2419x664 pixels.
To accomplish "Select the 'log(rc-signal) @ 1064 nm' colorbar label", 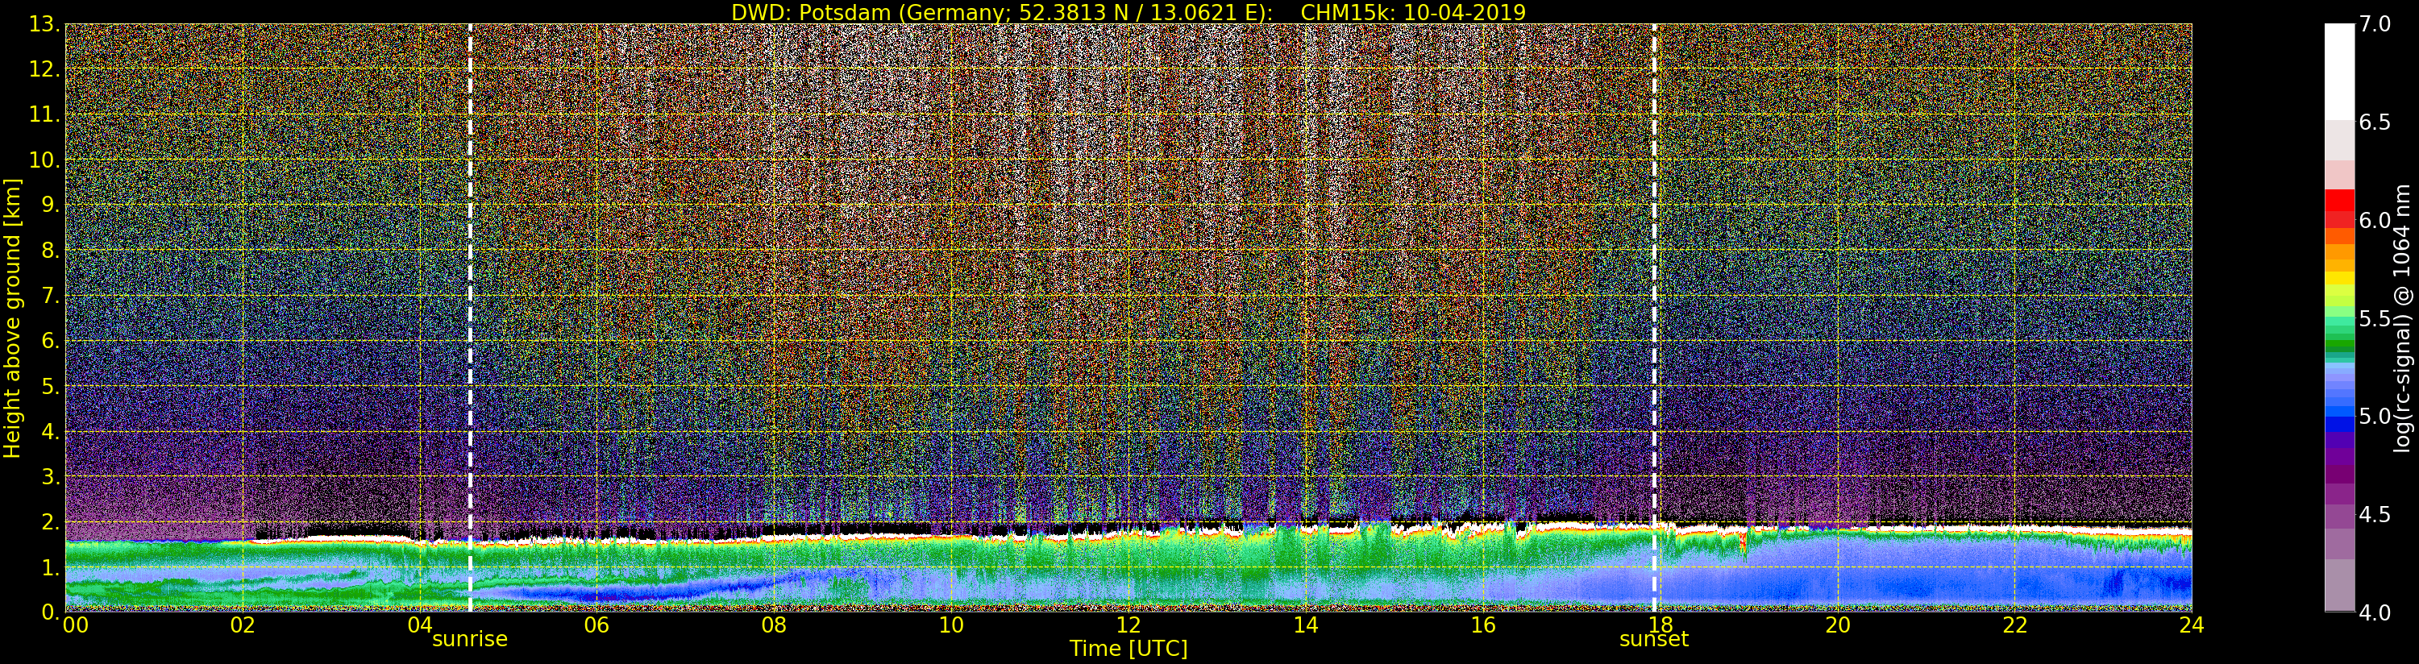I will [2403, 317].
